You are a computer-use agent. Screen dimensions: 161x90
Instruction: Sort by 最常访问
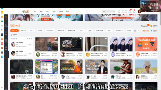pyautogui.click(x=146, y=31)
